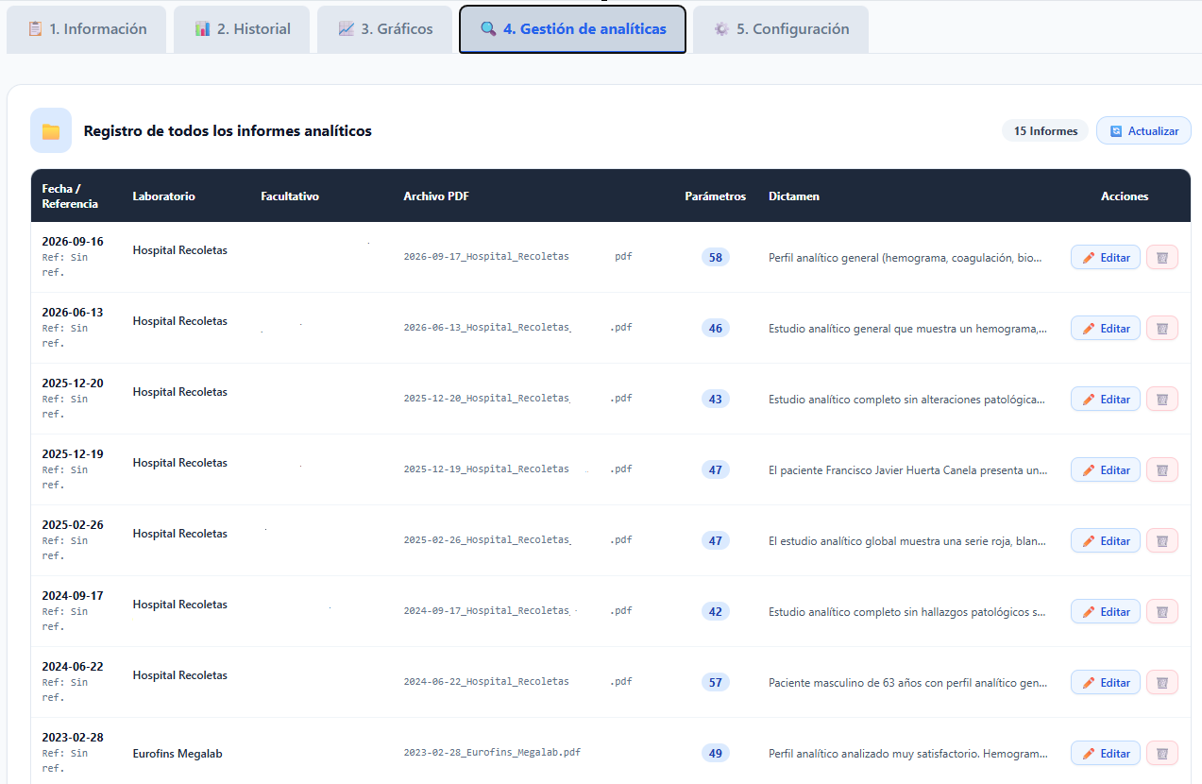This screenshot has height=784, width=1202.
Task: Delete the 2024-06-22 report with the trash icon
Action: [x=1162, y=683]
